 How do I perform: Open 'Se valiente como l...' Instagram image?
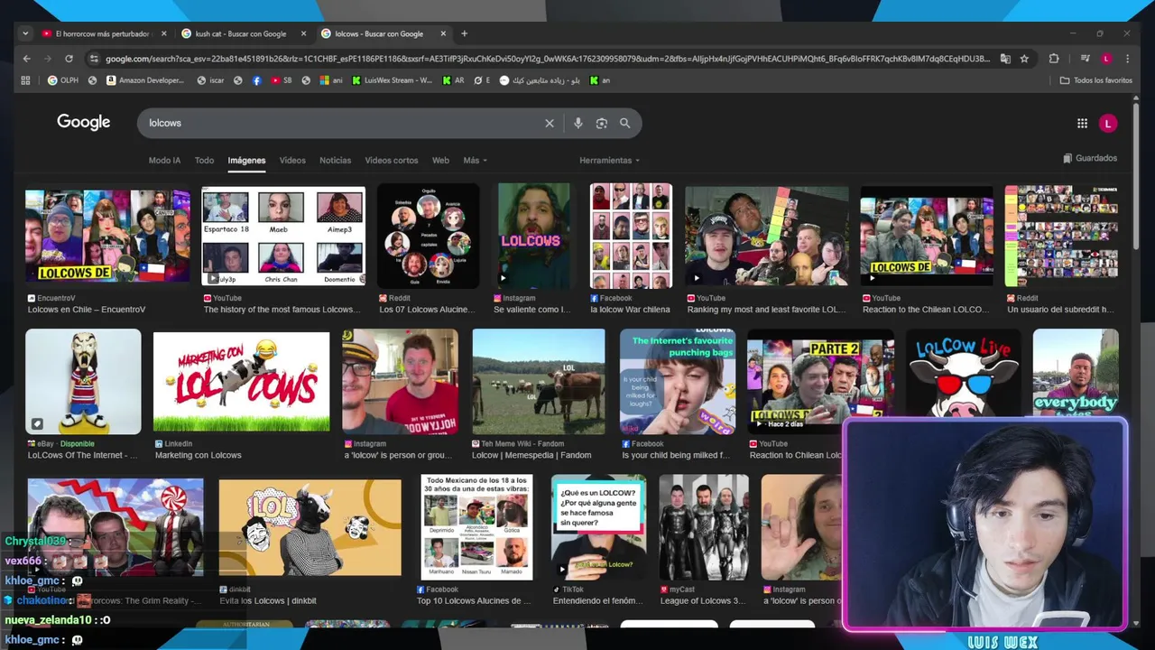(x=535, y=236)
